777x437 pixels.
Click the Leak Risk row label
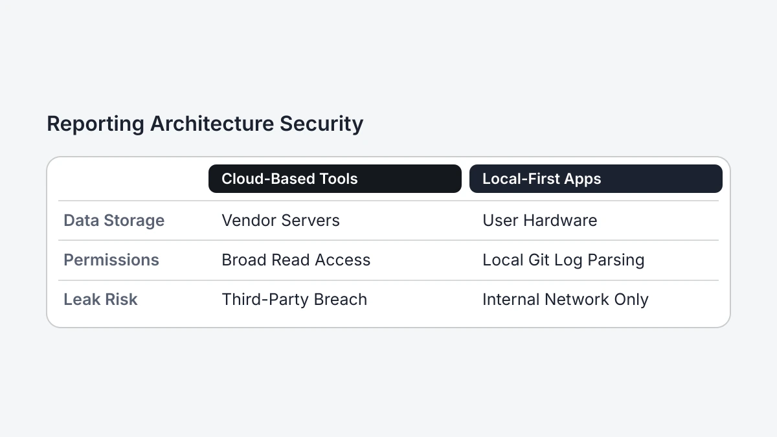point(100,300)
